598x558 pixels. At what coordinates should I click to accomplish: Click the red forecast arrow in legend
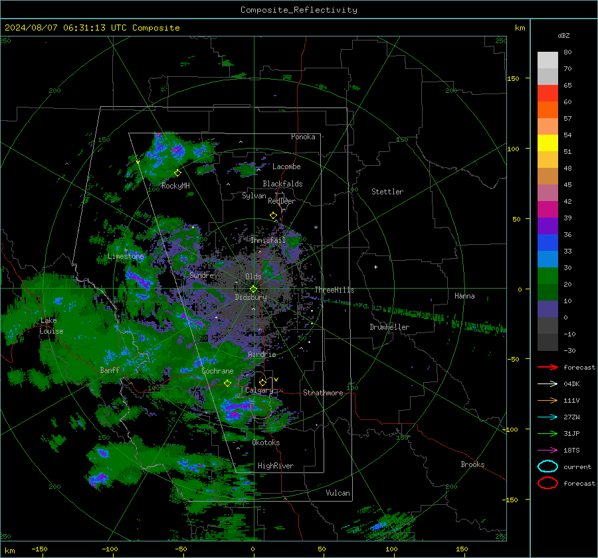pos(548,367)
